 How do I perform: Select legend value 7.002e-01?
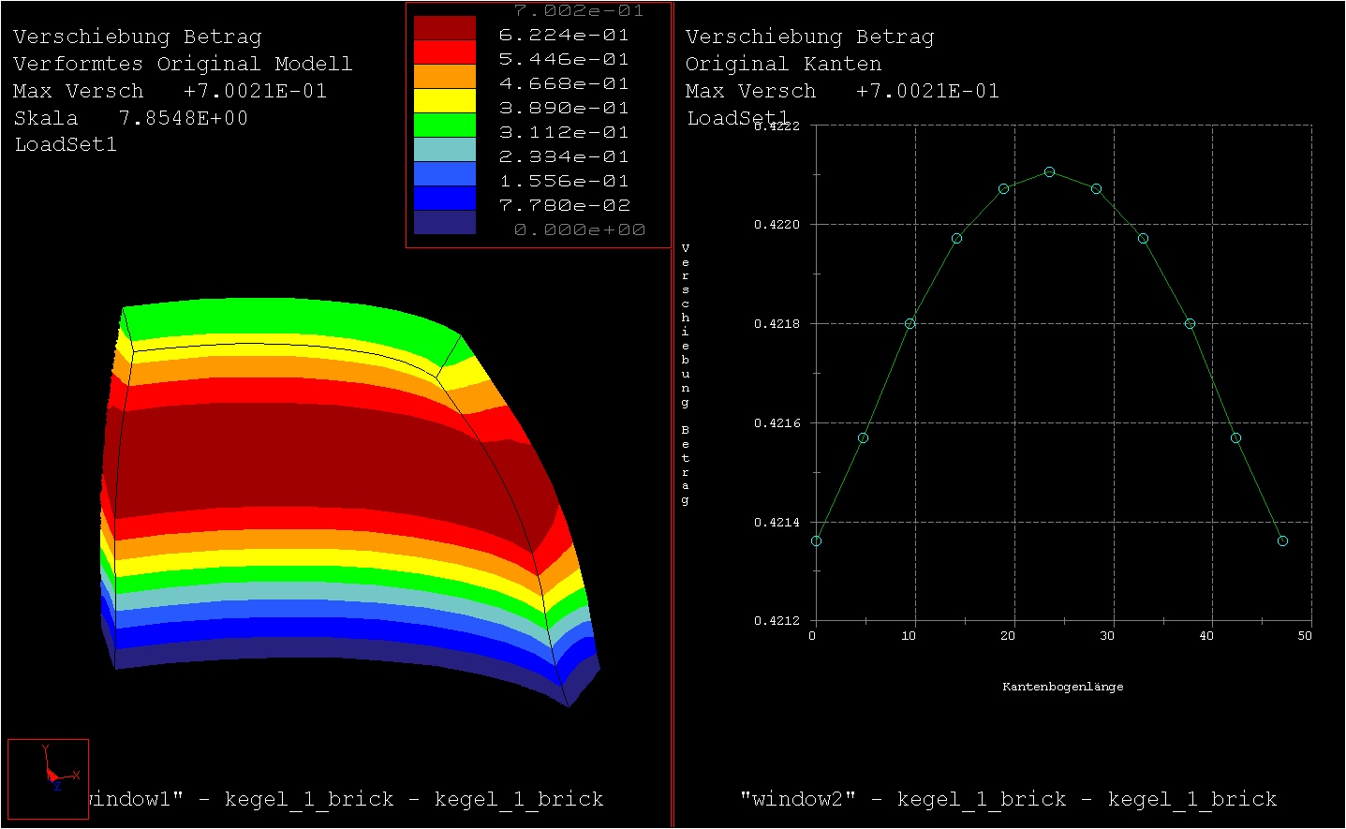point(579,11)
